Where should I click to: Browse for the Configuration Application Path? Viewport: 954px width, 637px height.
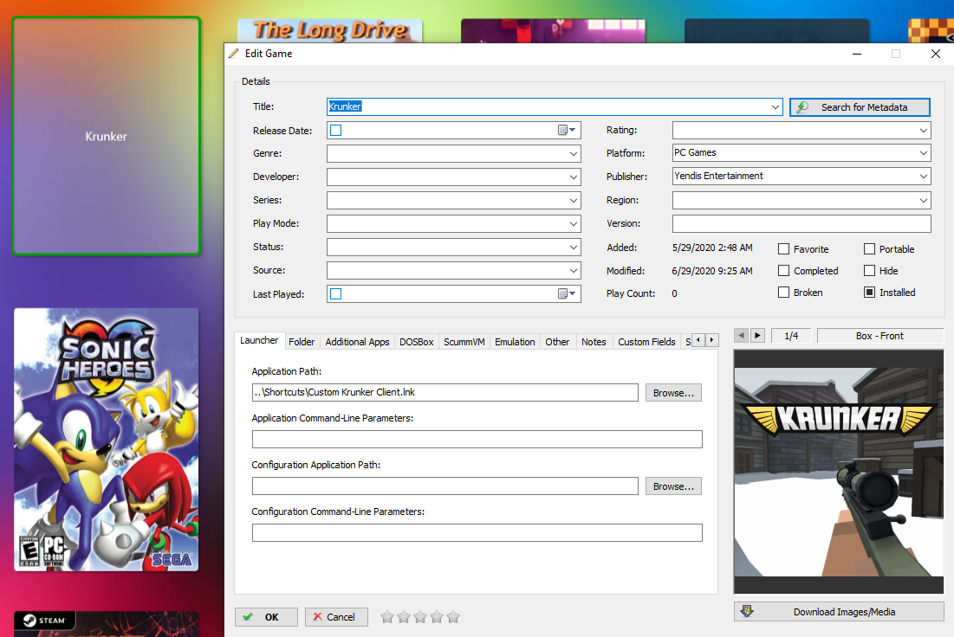coord(673,486)
